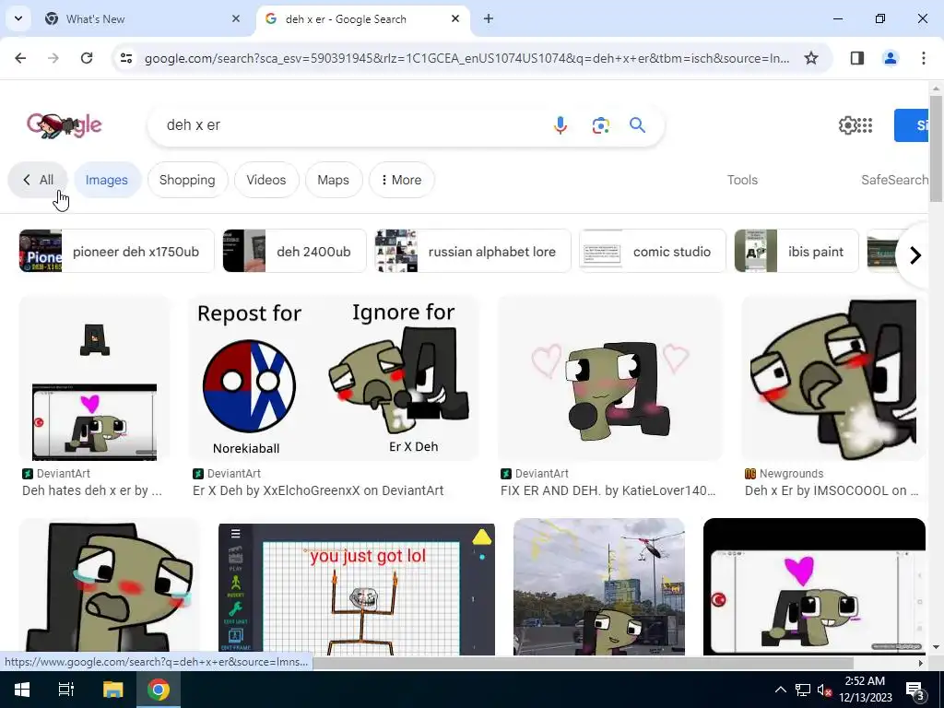Click the browser back arrow
The image size is (944, 708).
[x=20, y=58]
